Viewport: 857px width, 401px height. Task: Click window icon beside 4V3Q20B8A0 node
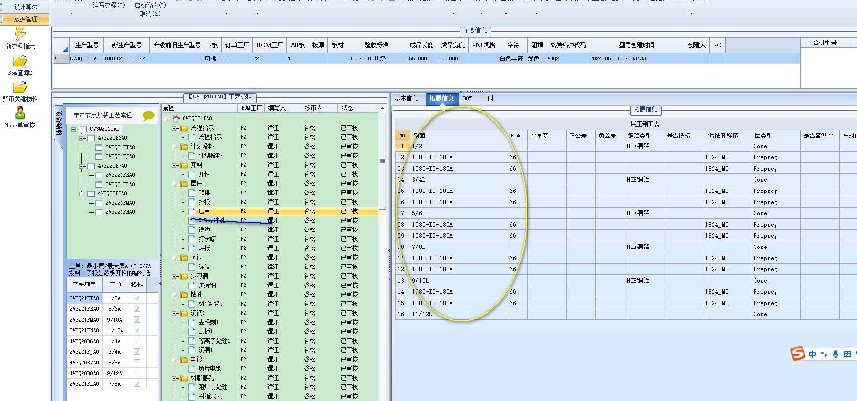coord(91,194)
